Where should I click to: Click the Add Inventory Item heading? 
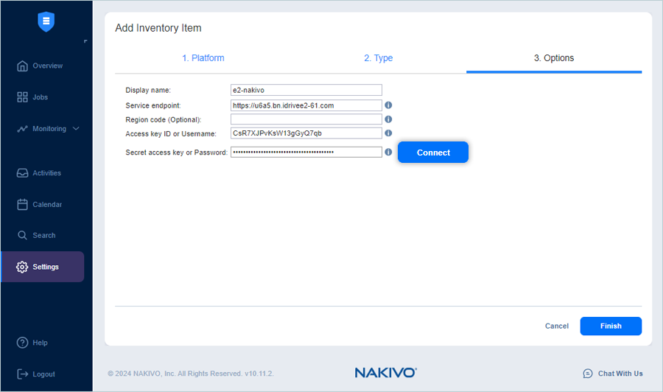[158, 28]
